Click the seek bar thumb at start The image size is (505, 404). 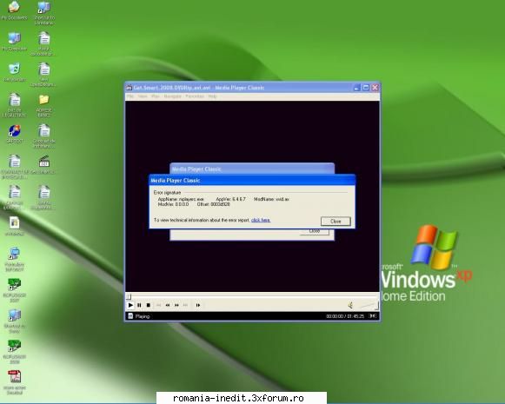click(x=129, y=296)
